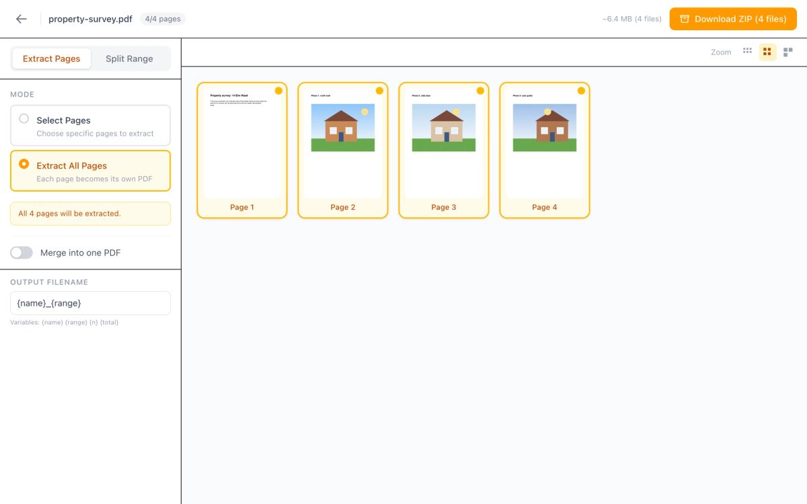The height and width of the screenshot is (504, 807).
Task: Enable Merge into one PDF switch
Action: (x=22, y=253)
